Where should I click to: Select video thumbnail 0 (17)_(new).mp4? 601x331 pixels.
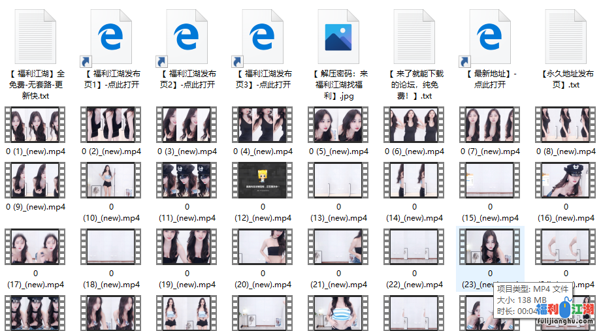[x=36, y=247]
